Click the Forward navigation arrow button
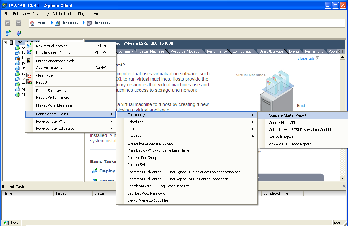 pos(19,23)
